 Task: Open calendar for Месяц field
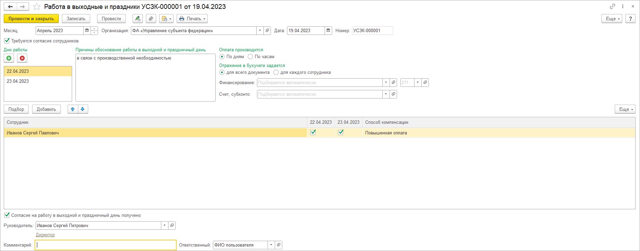pyautogui.click(x=87, y=30)
